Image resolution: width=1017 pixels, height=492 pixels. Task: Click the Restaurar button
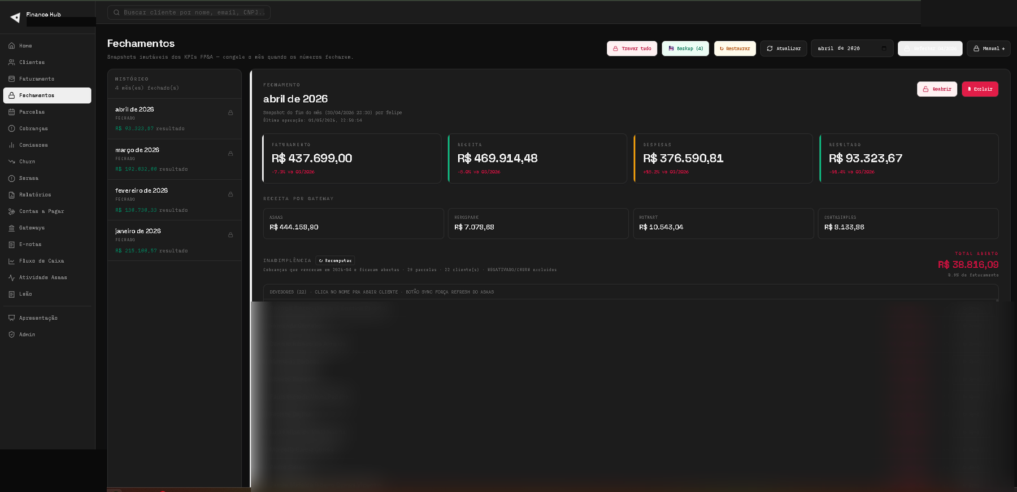click(735, 49)
